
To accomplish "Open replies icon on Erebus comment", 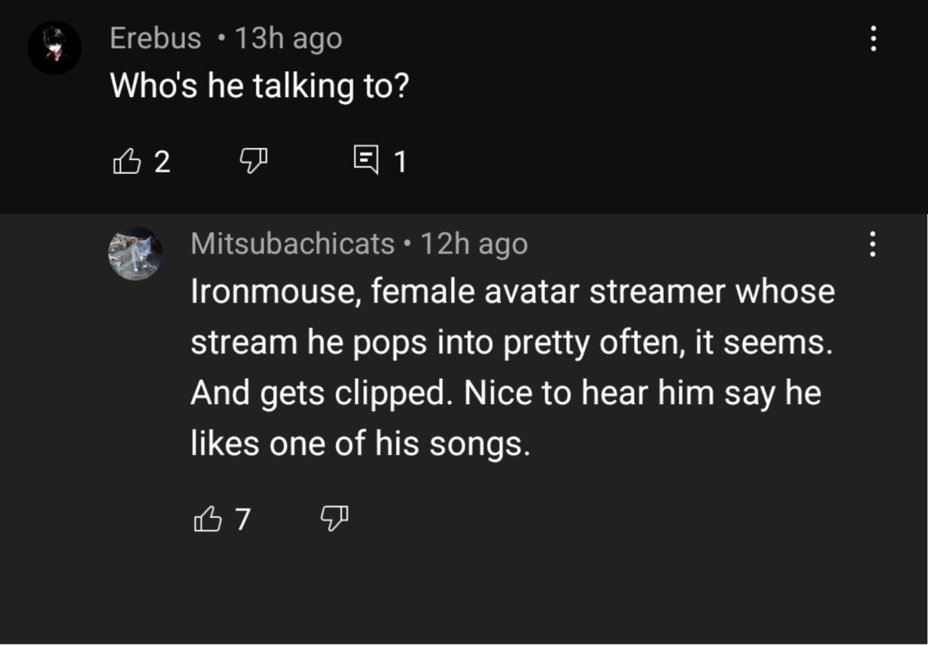I will tap(366, 159).
